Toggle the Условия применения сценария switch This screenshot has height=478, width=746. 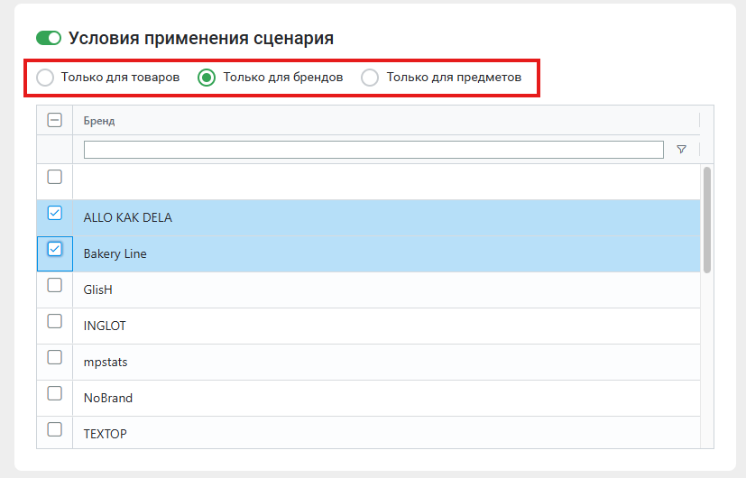(x=49, y=38)
